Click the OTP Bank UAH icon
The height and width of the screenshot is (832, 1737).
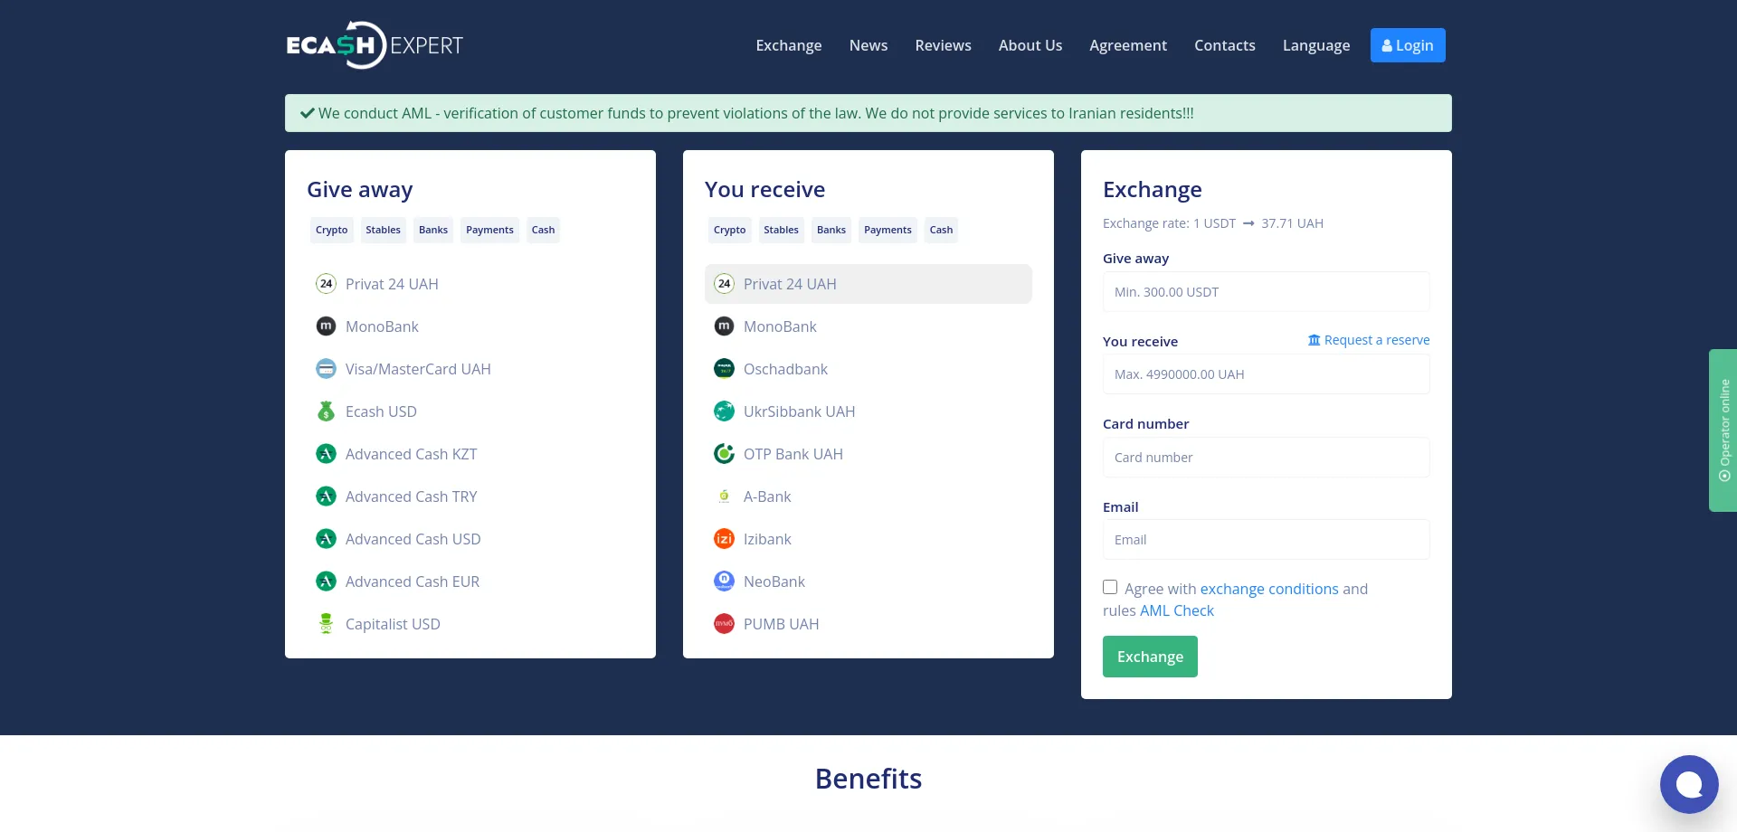(724, 454)
